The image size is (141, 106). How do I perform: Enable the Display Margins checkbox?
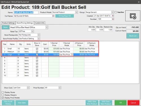click(3, 95)
